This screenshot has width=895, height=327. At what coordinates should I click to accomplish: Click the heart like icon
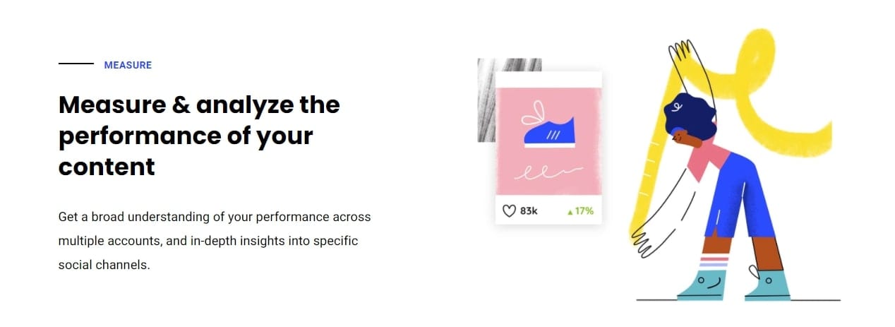pos(509,210)
